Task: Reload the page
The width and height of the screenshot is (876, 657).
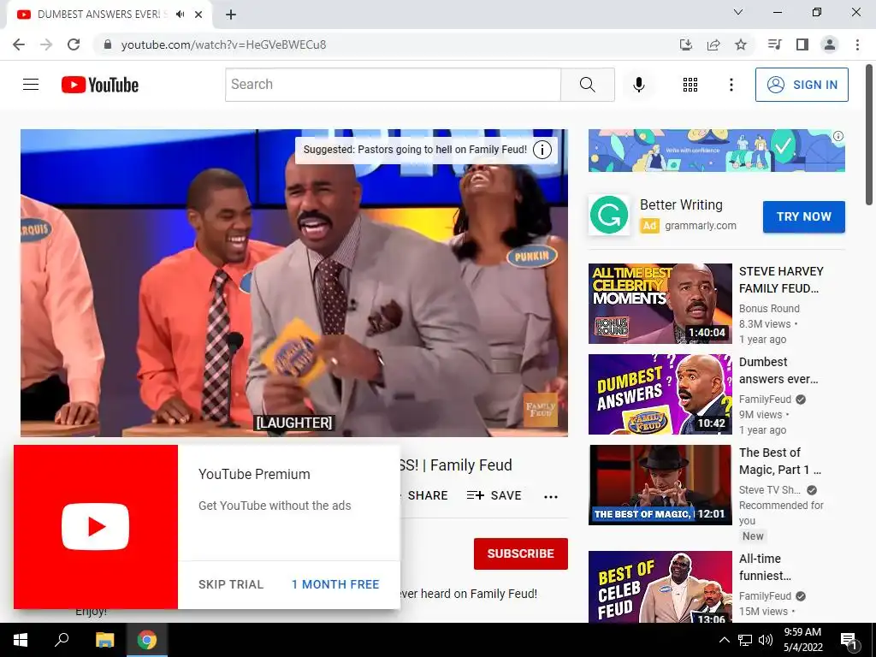Action: pos(74,44)
